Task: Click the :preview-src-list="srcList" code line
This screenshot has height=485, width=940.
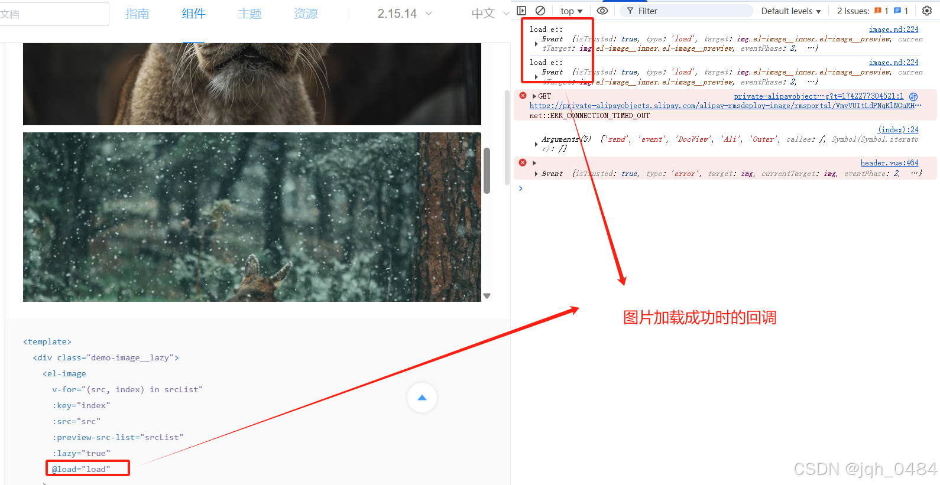Action: 118,437
